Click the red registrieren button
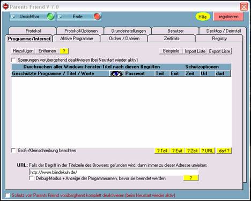Screen dimensions: 251x201 point(228,17)
